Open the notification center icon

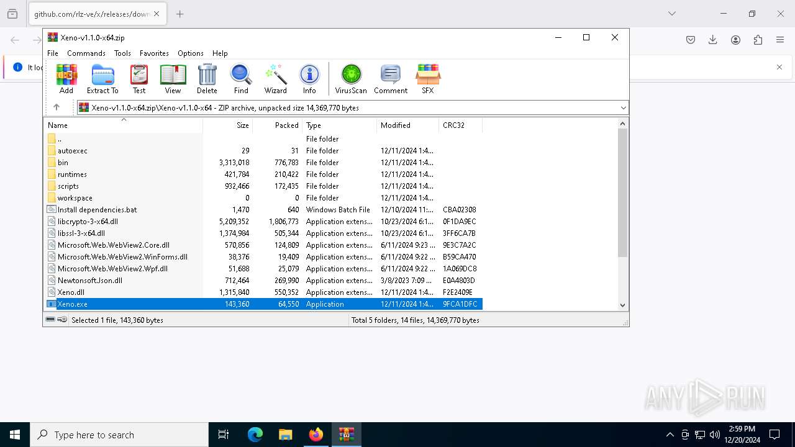[x=775, y=435]
